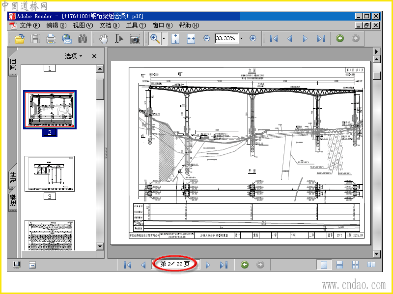This screenshot has width=393, height=294.
Task: Switch to single page layout in status bar
Action: click(323, 265)
